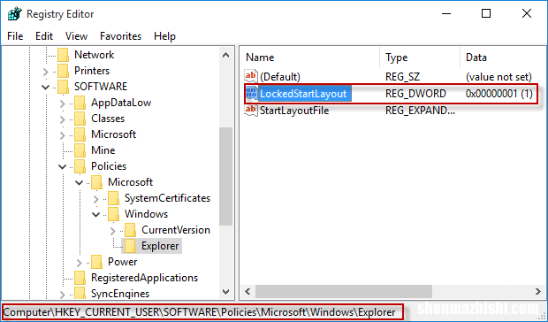Expand the SystemCertificates key
Viewport: 548px width, 322px height.
[x=95, y=198]
